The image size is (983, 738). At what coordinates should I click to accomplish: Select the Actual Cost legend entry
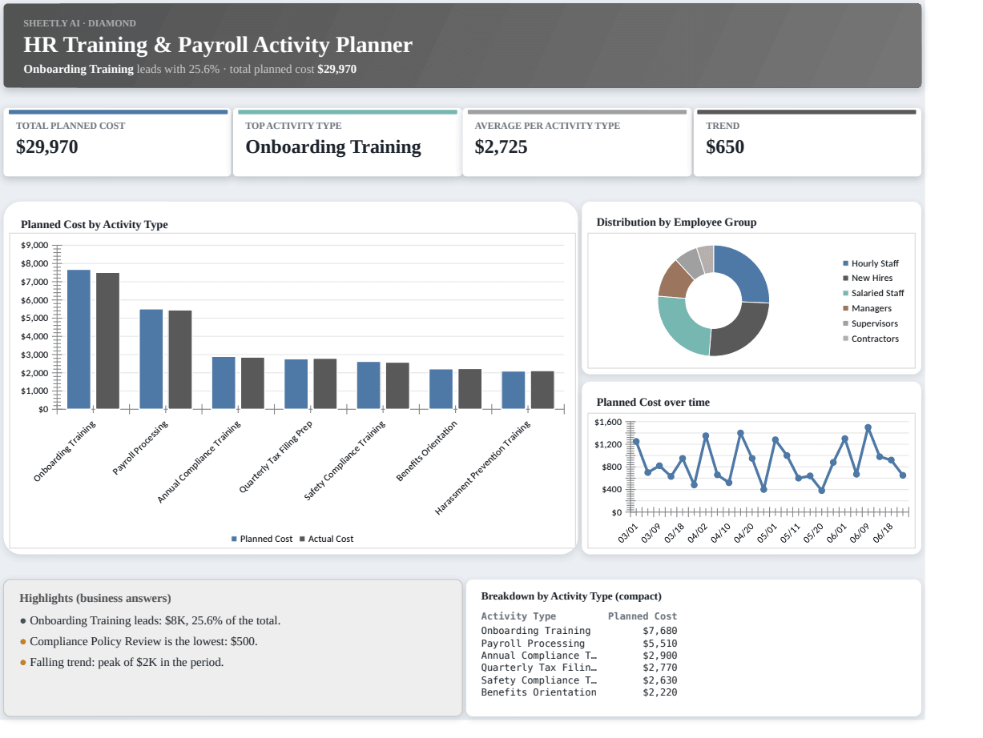point(326,539)
